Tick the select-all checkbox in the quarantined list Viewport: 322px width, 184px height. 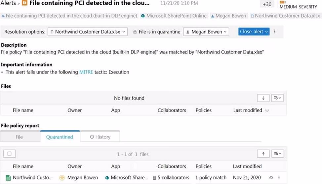(x=9, y=154)
